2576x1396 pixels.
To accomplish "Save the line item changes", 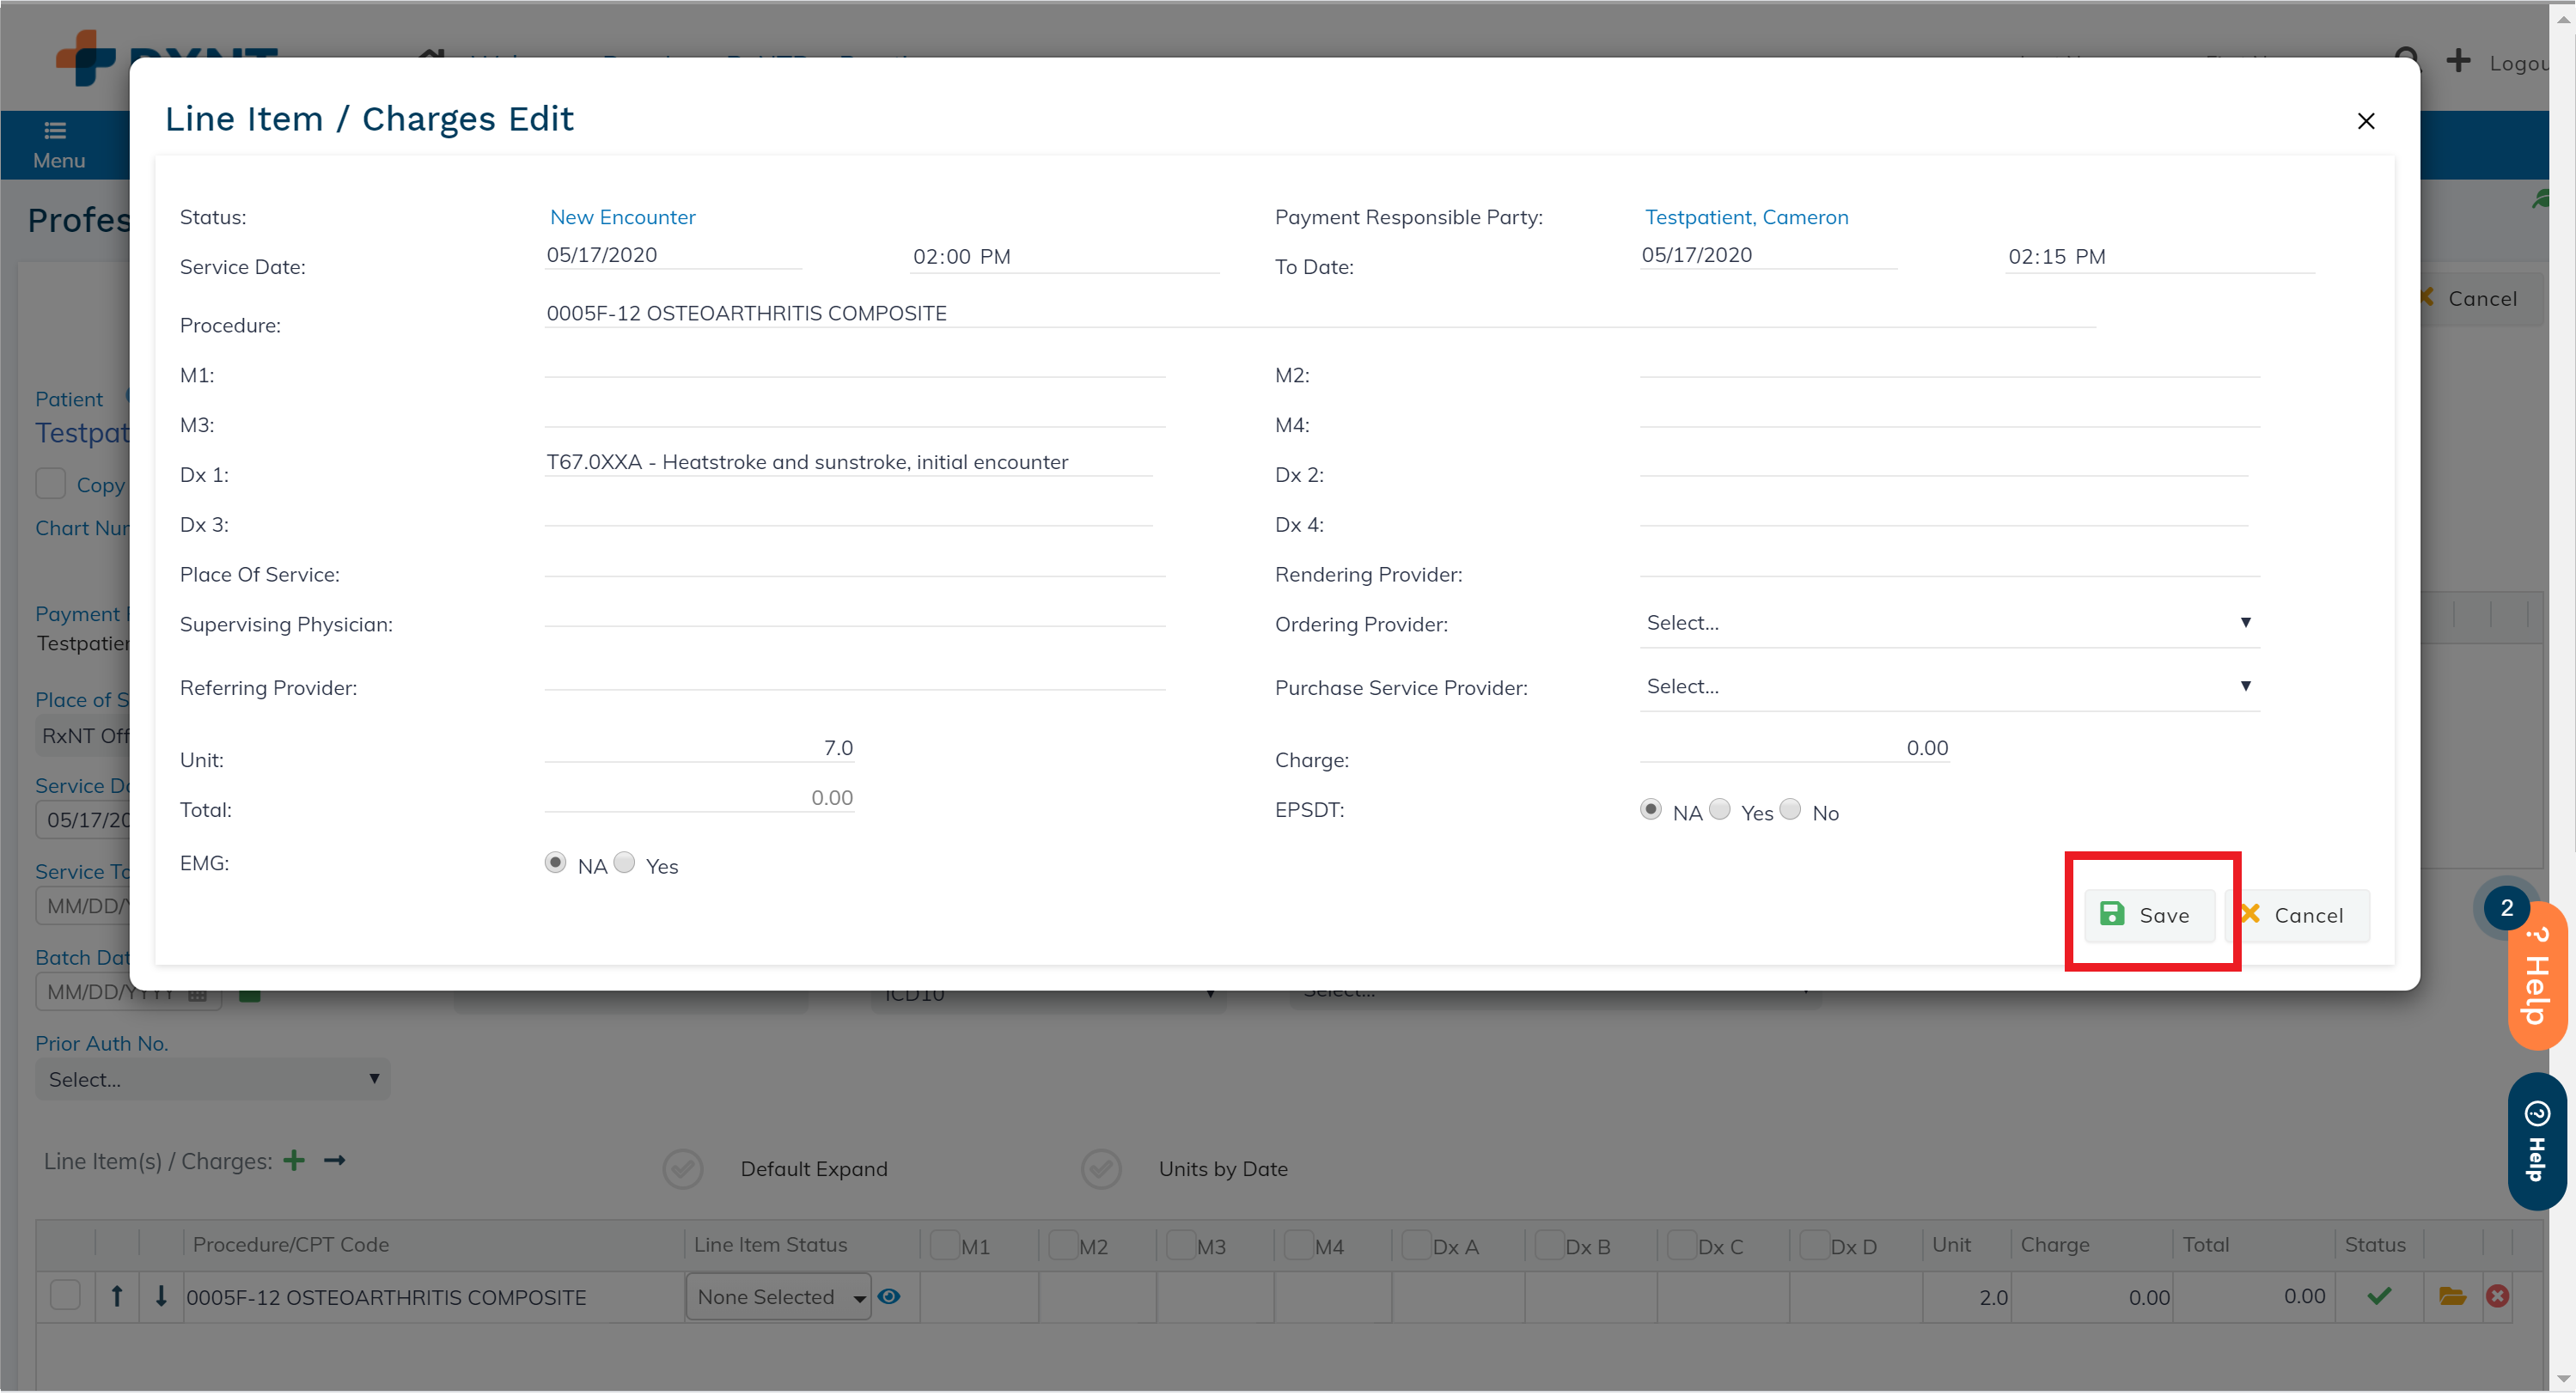I will pyautogui.click(x=2148, y=915).
